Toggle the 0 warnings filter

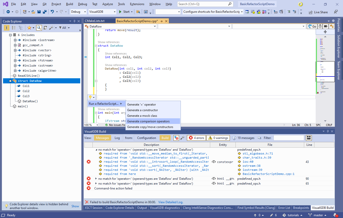[218, 138]
